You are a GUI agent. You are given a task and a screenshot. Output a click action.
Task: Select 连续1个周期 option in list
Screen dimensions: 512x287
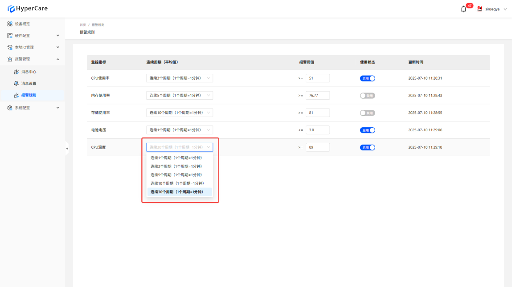(x=180, y=158)
